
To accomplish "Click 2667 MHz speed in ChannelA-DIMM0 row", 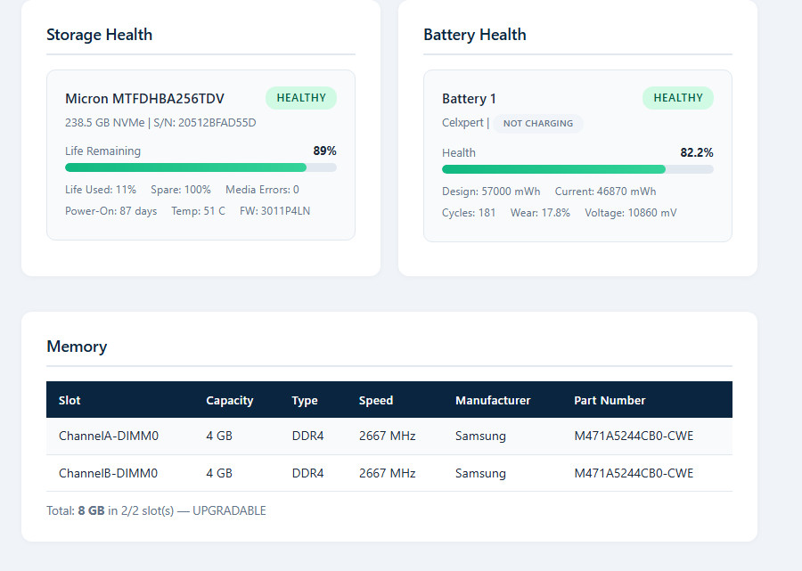I will (x=388, y=436).
